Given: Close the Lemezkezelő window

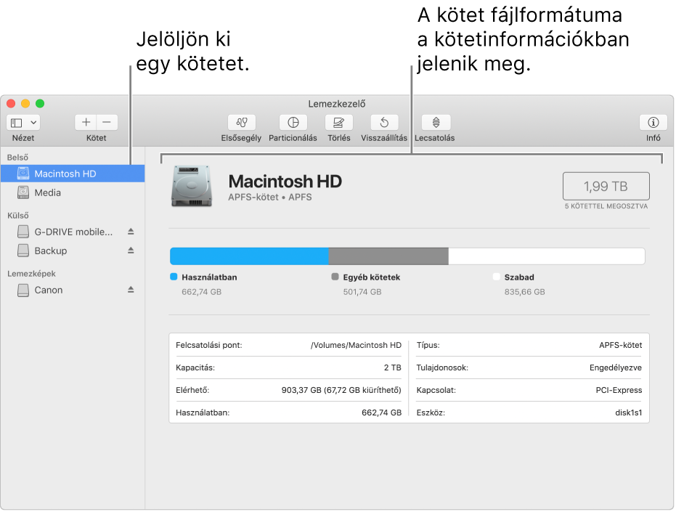Looking at the screenshot, I should 11,104.
